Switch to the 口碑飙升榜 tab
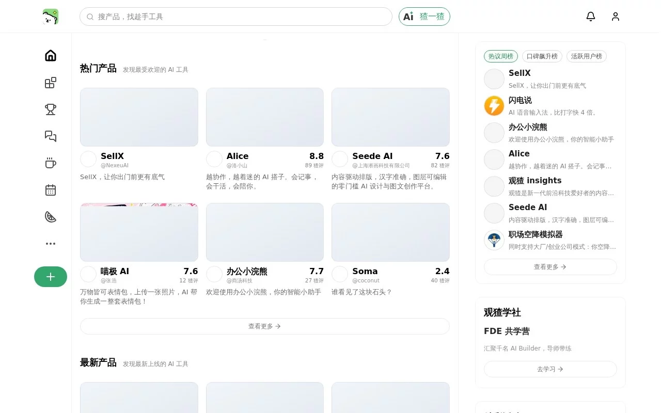 coord(542,56)
